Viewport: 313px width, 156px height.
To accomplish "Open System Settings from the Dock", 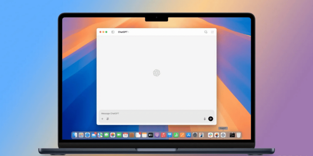I will coord(195,135).
